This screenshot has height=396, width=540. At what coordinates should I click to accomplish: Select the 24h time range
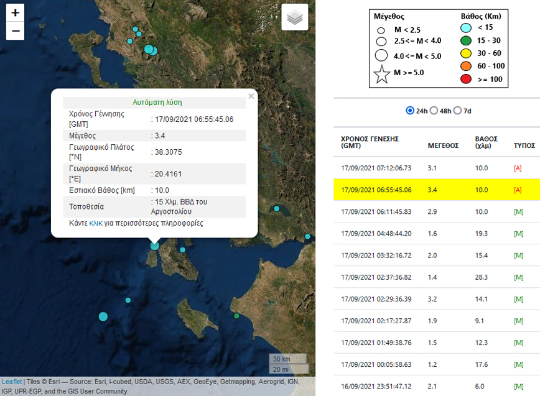[410, 111]
